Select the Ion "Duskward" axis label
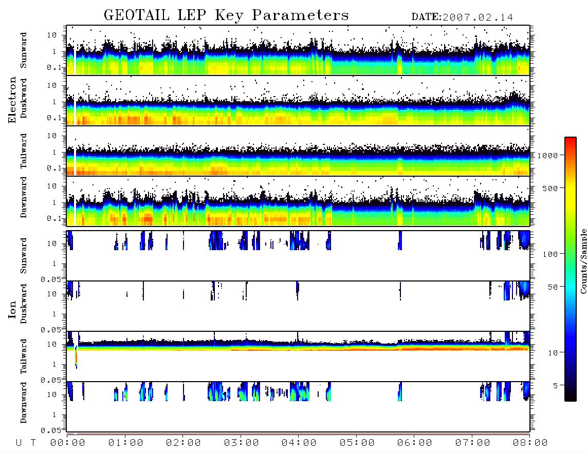587x452 pixels. point(24,304)
